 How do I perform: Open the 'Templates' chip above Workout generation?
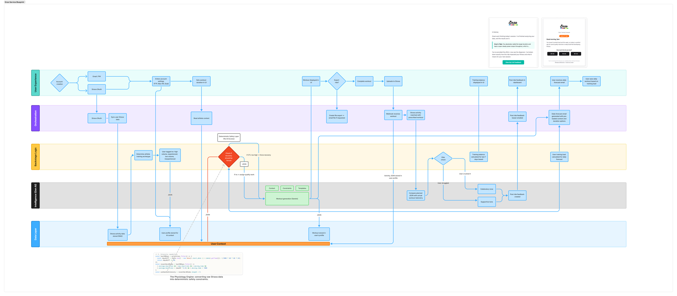coord(302,188)
